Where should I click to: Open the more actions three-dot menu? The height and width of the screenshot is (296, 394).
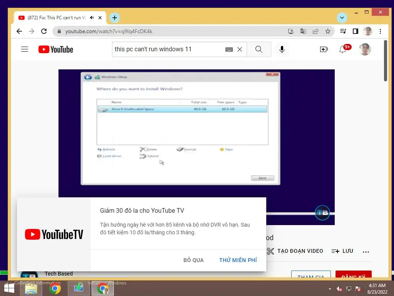point(366,252)
